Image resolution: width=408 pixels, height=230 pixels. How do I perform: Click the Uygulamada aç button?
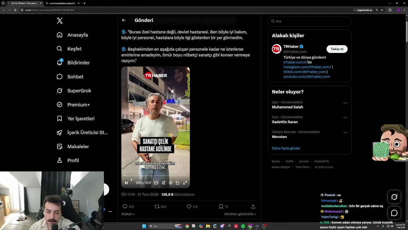coord(363,10)
